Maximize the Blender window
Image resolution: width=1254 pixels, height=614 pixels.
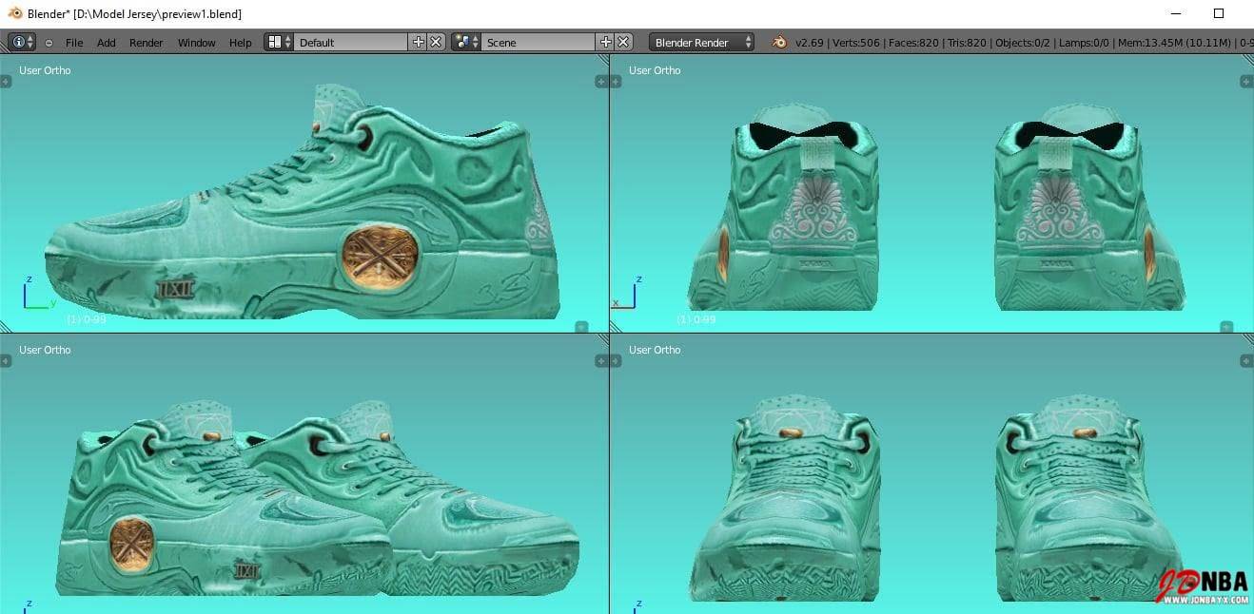pyautogui.click(x=1219, y=13)
